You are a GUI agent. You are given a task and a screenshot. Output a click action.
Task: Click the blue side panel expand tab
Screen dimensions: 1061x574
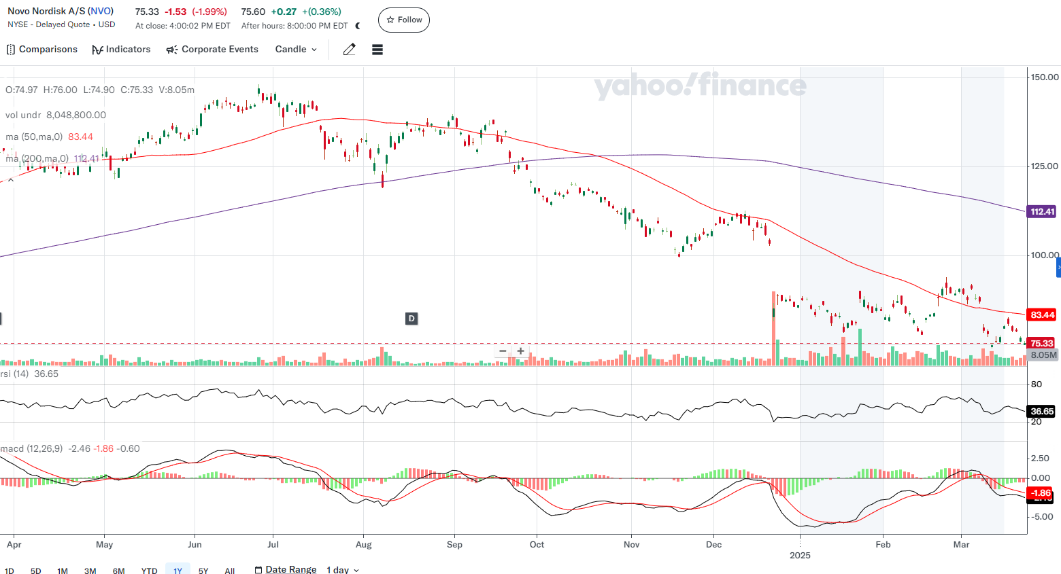(1058, 267)
